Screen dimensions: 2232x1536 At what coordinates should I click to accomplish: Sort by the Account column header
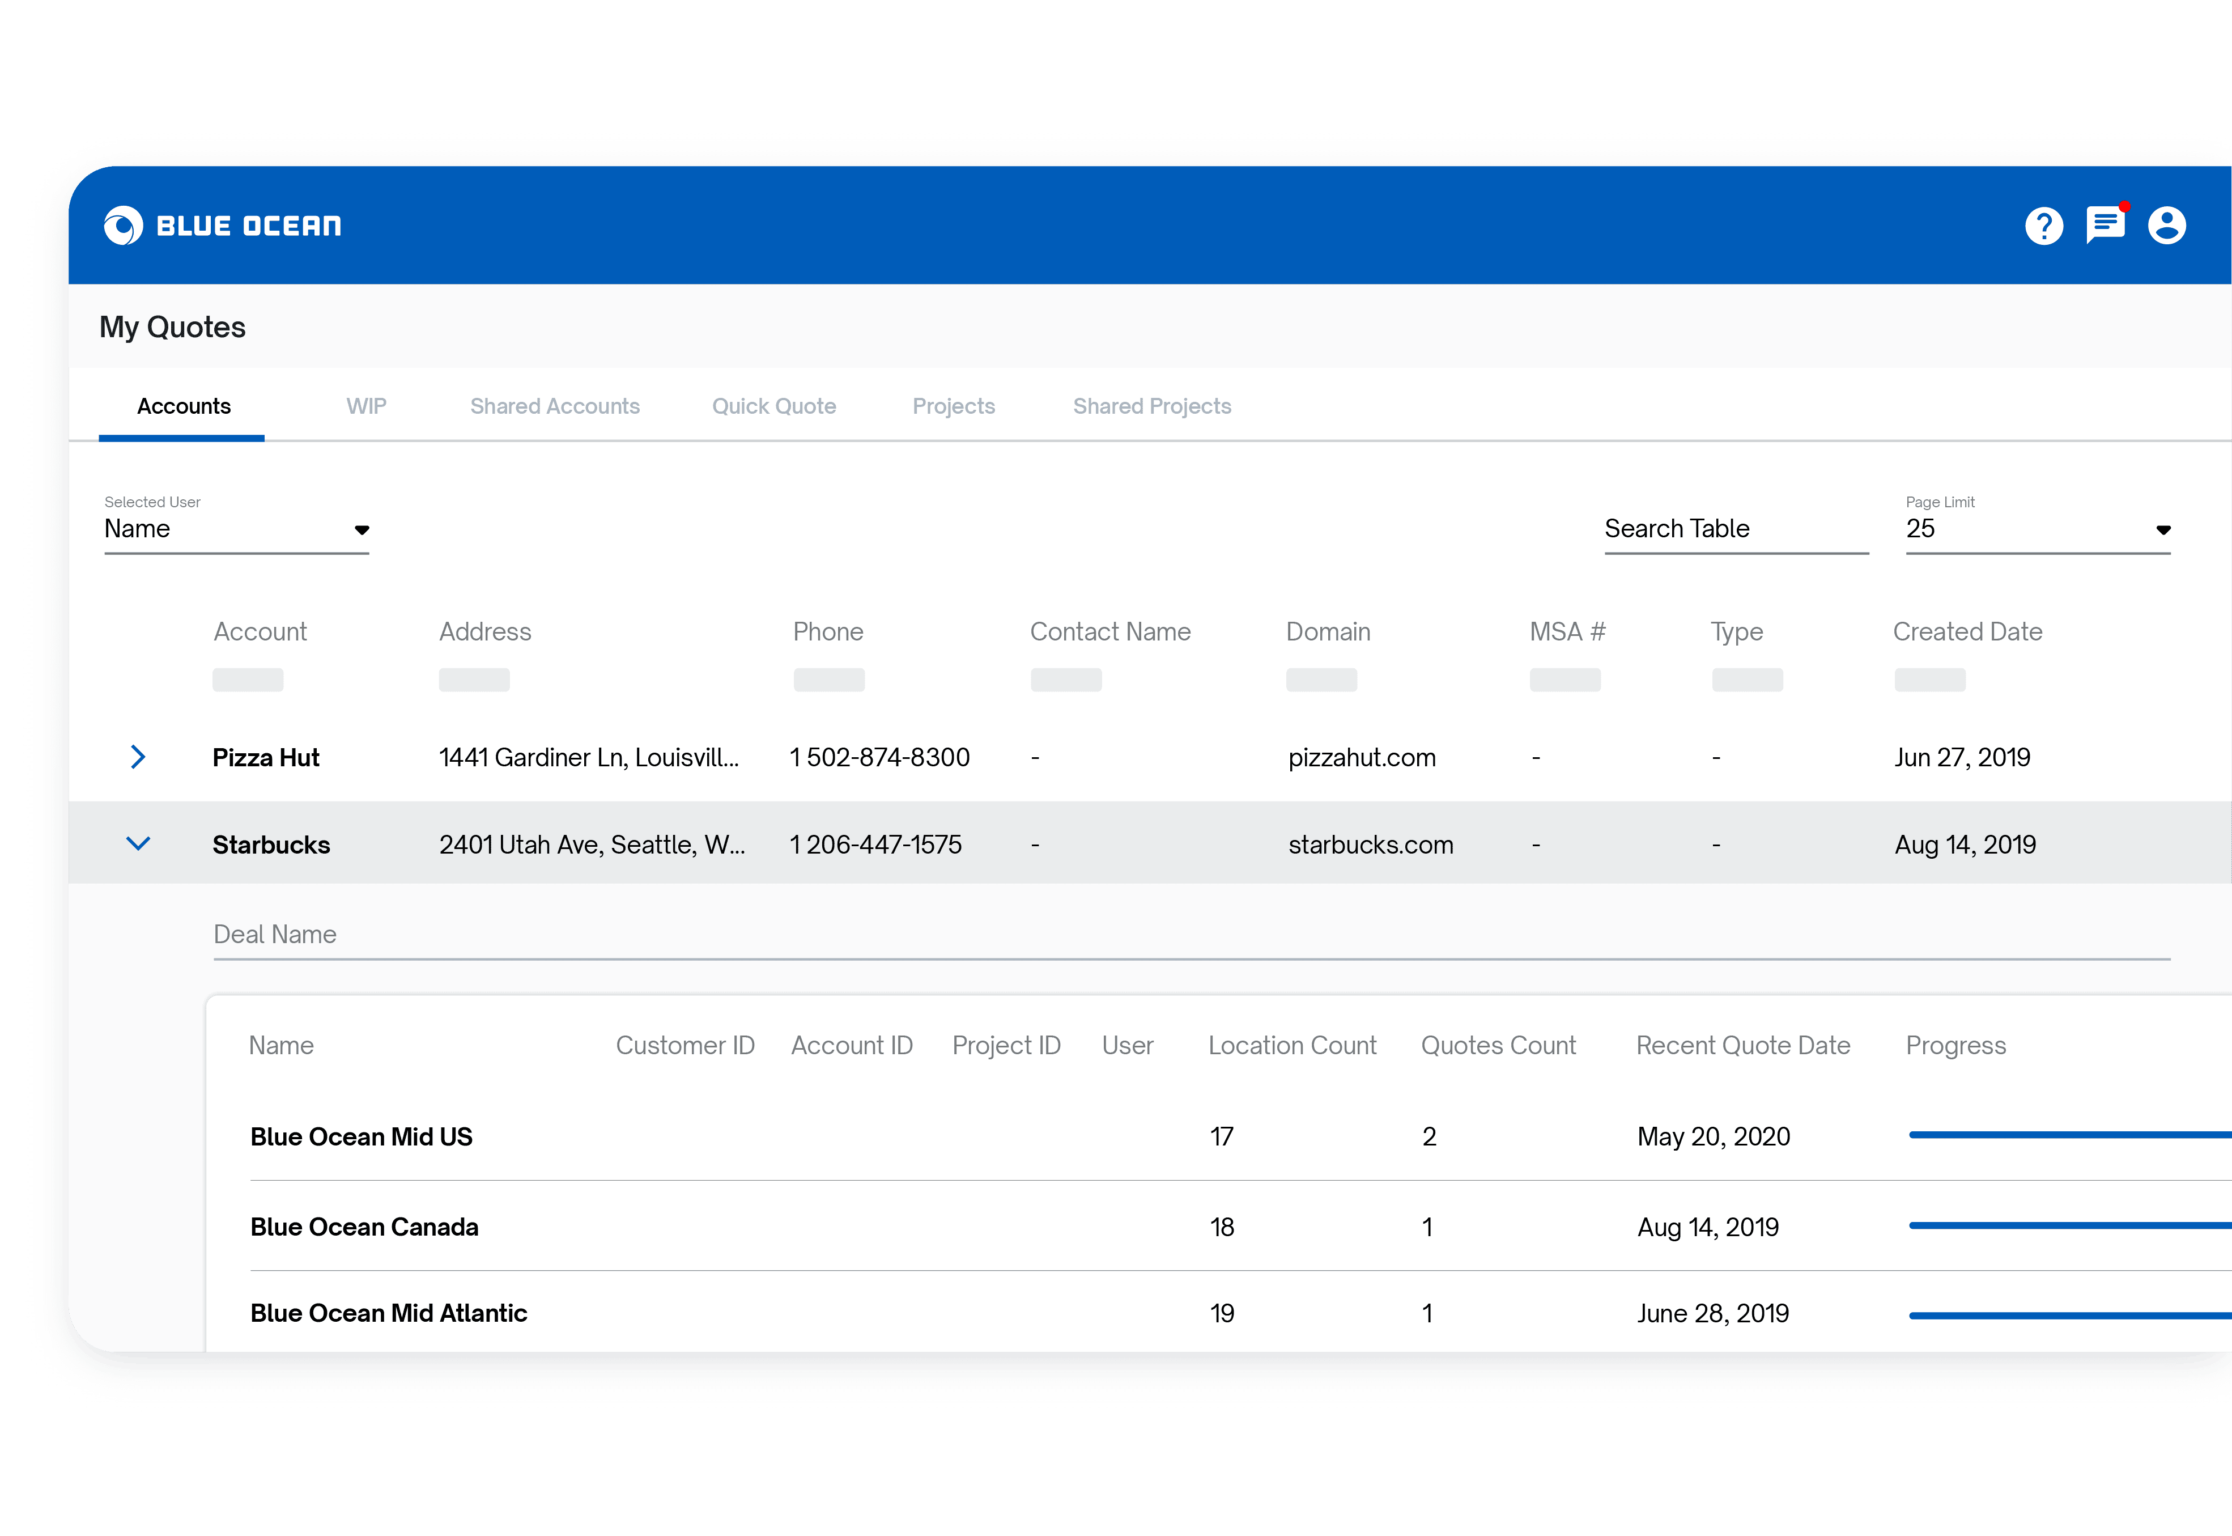point(260,631)
